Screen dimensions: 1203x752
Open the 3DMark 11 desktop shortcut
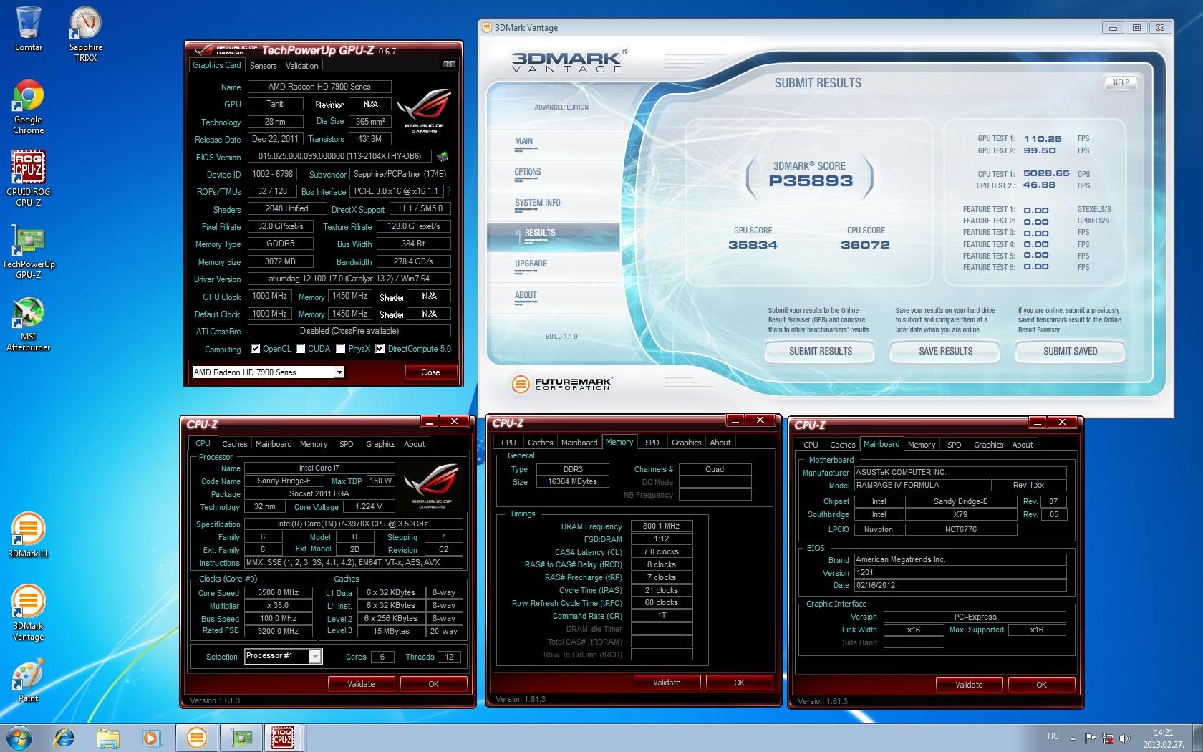[29, 535]
